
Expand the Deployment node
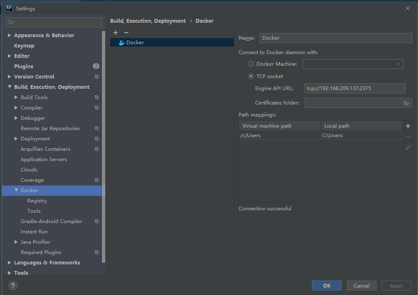pyautogui.click(x=16, y=138)
